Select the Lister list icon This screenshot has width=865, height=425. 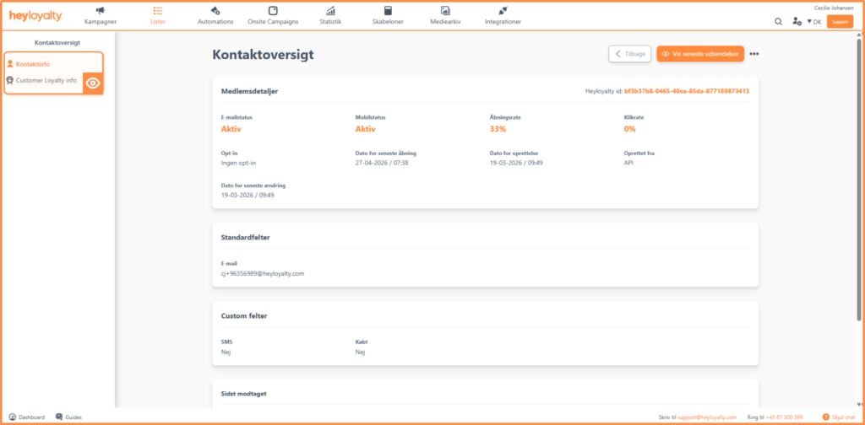pos(158,10)
